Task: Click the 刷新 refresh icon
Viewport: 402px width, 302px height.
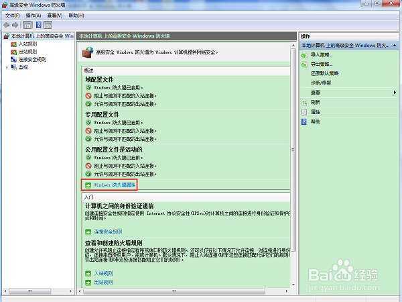Action: [x=304, y=103]
